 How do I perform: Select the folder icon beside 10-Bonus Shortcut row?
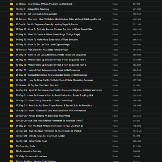click(x=12, y=19)
